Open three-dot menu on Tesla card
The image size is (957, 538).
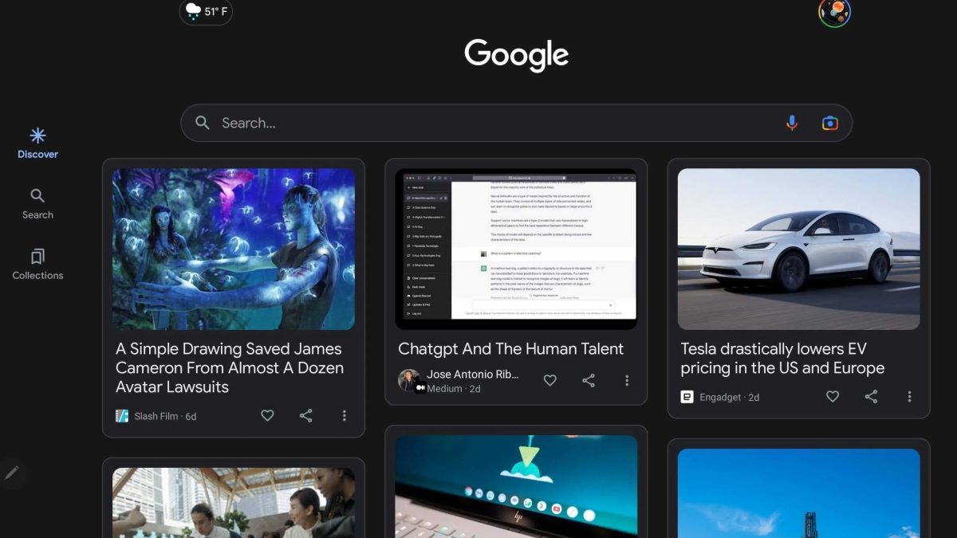909,396
